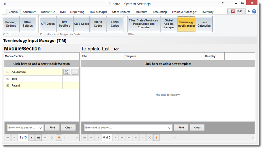The image size is (264, 150).
Task: Cancel edit with X in Module/Section navigator
Action: tap(52, 138)
